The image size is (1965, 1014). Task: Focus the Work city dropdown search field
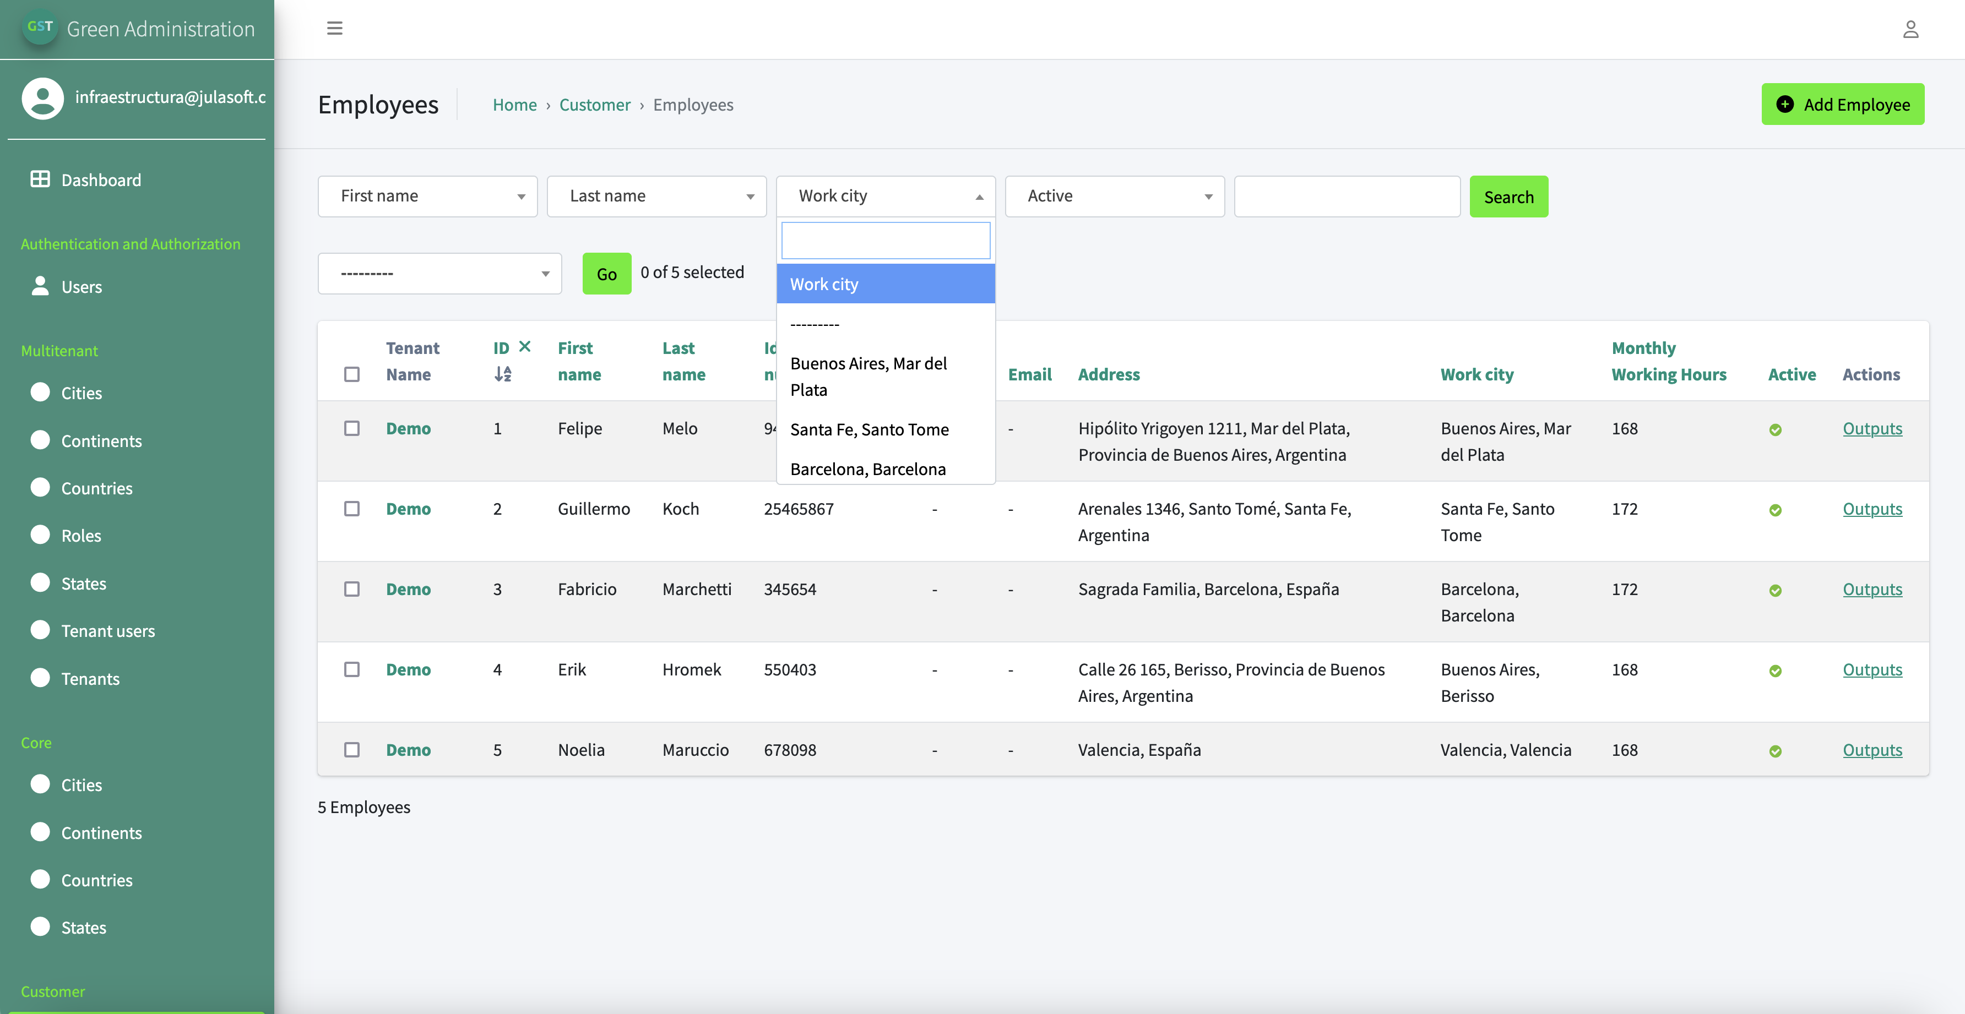[885, 240]
